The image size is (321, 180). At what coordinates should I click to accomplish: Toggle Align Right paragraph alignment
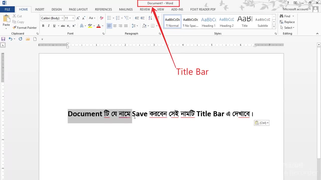tap(120, 26)
